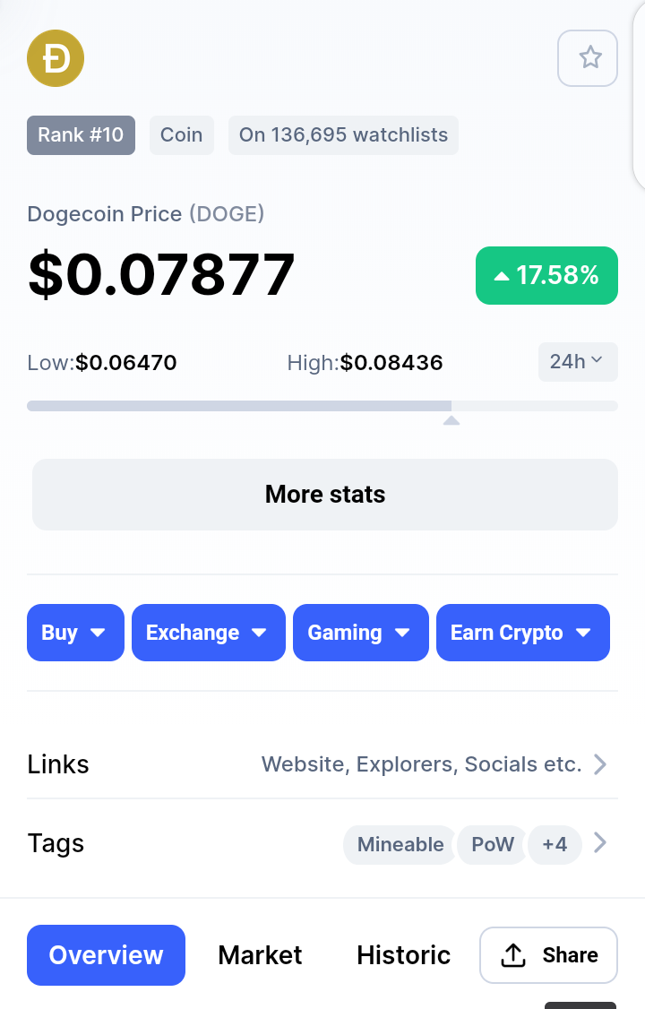Click the low-high price range bar
This screenshot has width=645, height=1009.
coord(322,406)
